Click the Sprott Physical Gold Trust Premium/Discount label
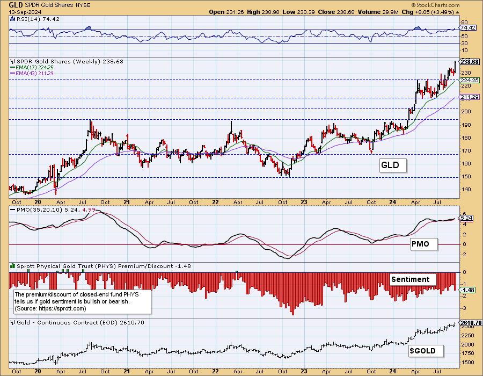This screenshot has height=376, width=483. 104,266
